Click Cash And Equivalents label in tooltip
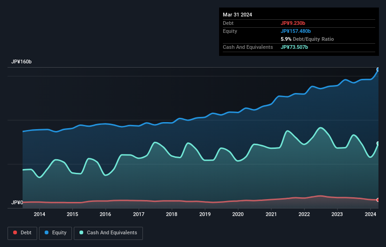The image size is (386, 247). 248,47
